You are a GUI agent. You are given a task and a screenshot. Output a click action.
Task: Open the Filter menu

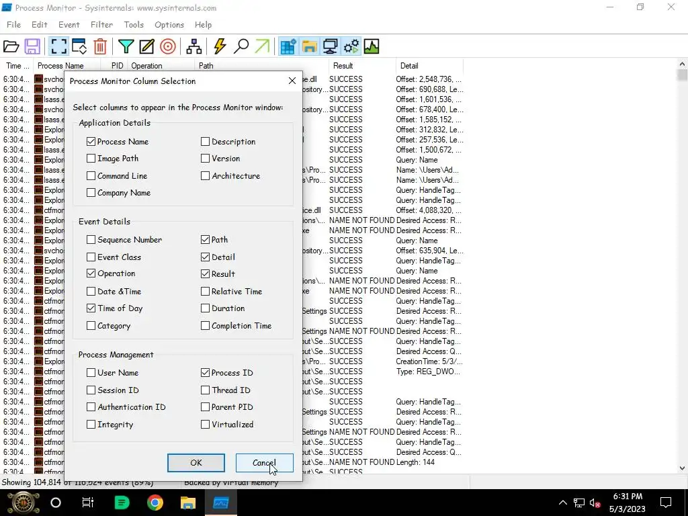[102, 25]
